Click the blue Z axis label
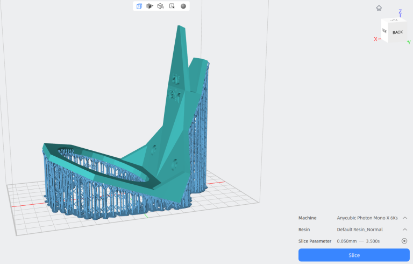This screenshot has height=264, width=413. [400, 11]
